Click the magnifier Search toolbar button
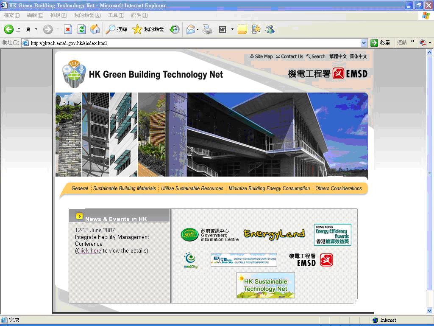 click(117, 29)
